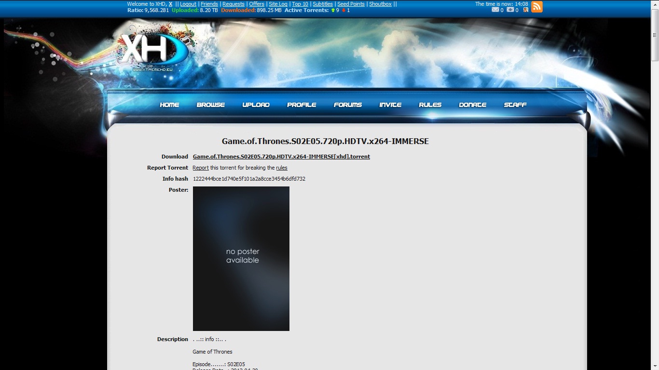
Task: Open the Requests link
Action: 233,4
